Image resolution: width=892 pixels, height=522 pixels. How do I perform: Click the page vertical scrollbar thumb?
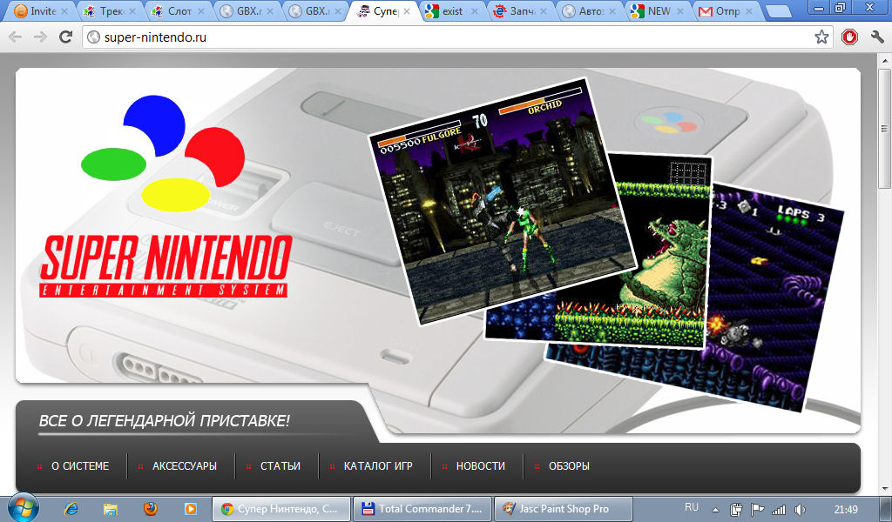(885, 130)
